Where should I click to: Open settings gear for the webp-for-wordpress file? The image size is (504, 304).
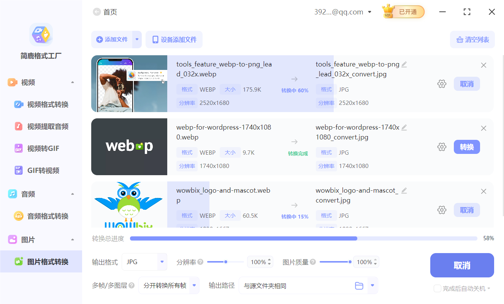pos(442,147)
